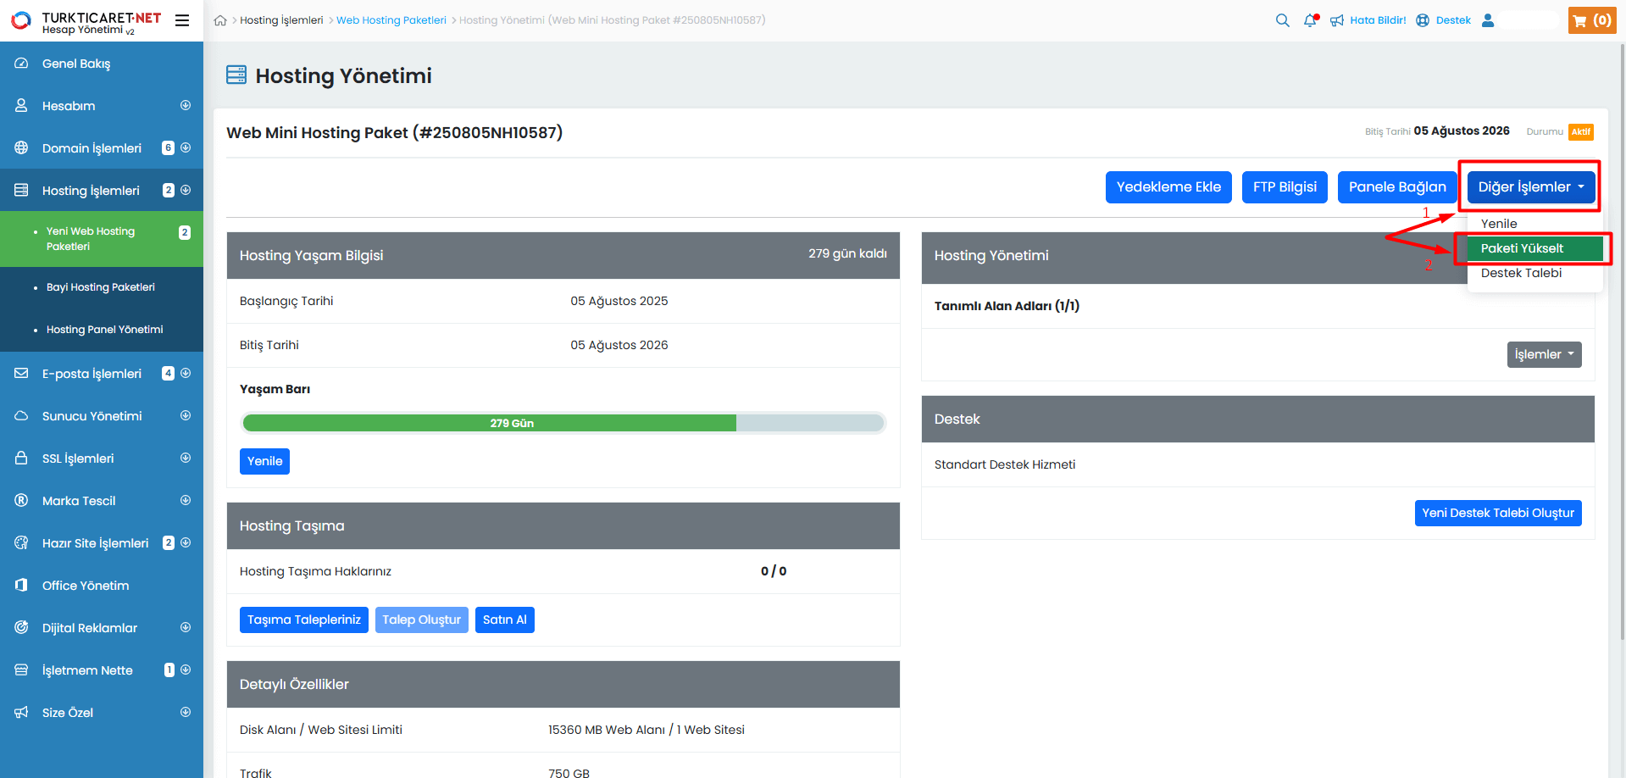
Task: Open the notifications bell icon
Action: click(x=1310, y=20)
